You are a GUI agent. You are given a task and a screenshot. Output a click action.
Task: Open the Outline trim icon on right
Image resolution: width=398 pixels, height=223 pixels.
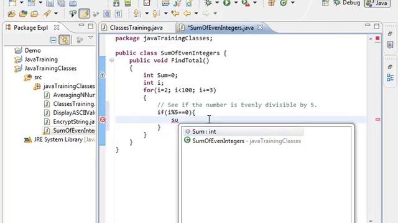coord(390,77)
